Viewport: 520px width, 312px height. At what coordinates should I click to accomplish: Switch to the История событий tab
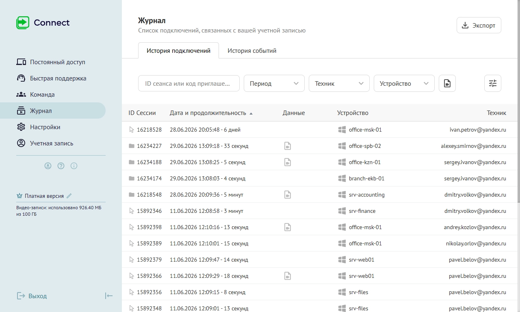252,51
